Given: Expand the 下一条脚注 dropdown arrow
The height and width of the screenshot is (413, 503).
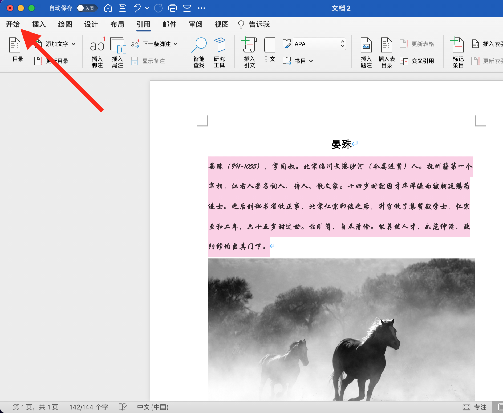Looking at the screenshot, I should pos(175,44).
